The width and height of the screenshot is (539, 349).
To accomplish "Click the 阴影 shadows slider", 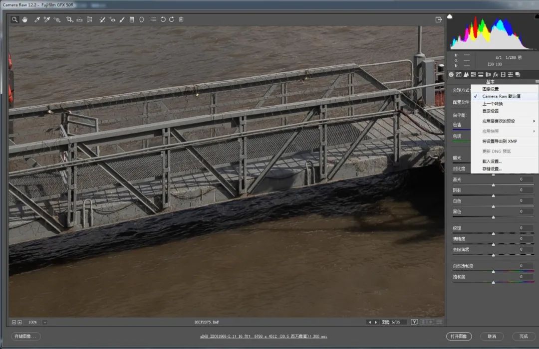I will click(493, 196).
